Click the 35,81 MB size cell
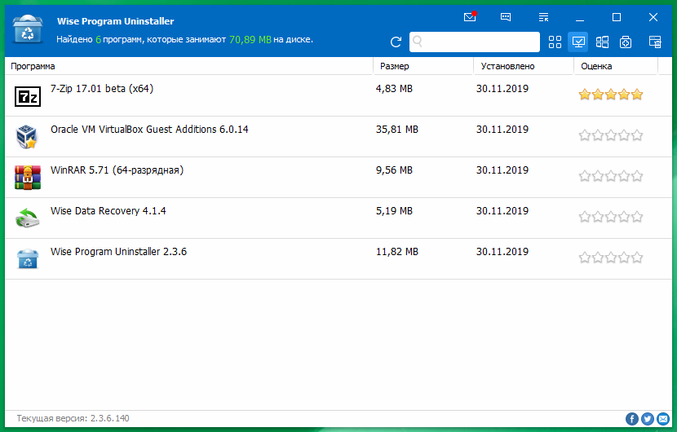 click(x=396, y=130)
